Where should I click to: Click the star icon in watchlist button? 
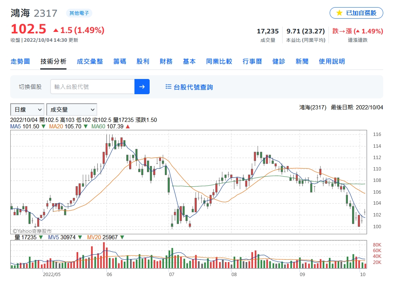tap(339, 13)
